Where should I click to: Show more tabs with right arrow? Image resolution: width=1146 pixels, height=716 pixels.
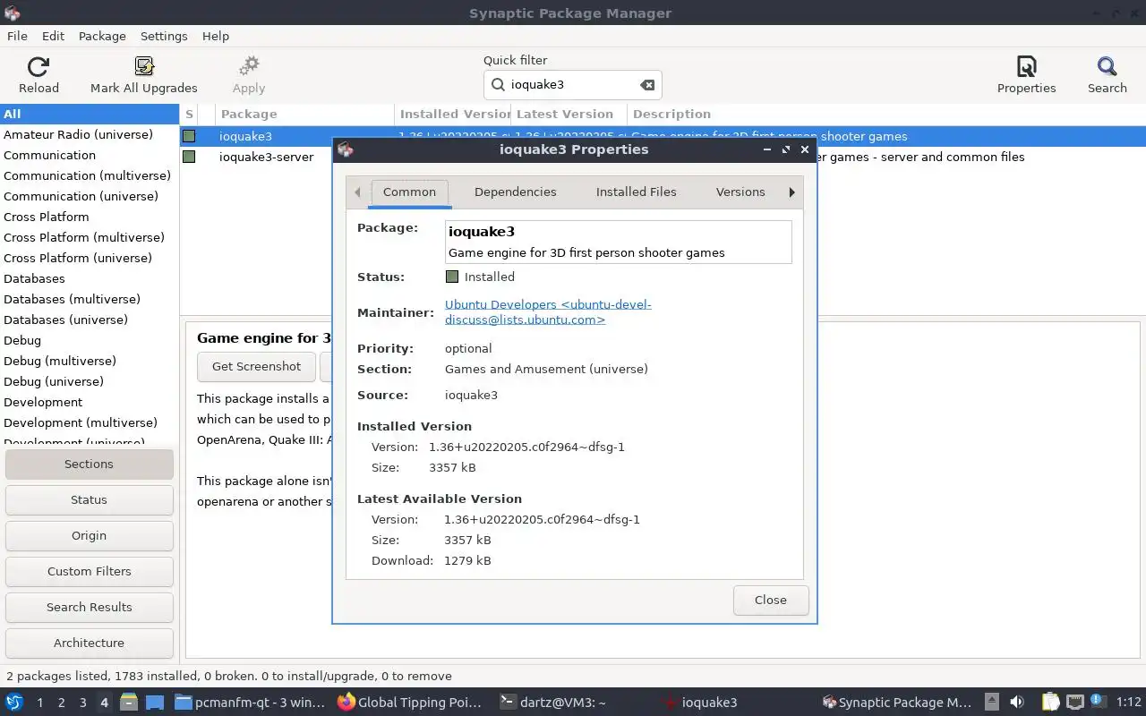(791, 192)
